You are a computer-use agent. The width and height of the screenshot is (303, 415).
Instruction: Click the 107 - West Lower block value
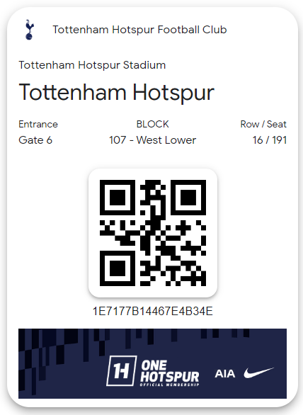(x=153, y=140)
